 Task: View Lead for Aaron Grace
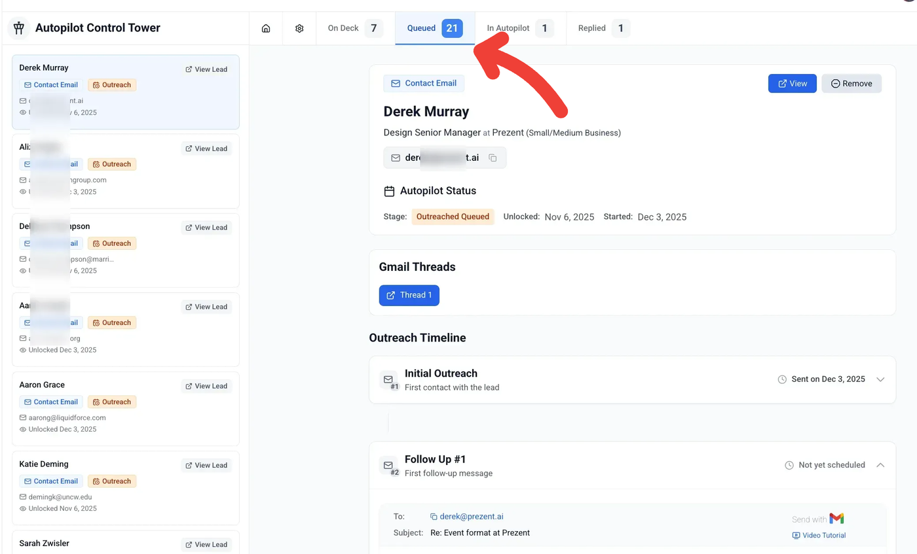tap(206, 386)
